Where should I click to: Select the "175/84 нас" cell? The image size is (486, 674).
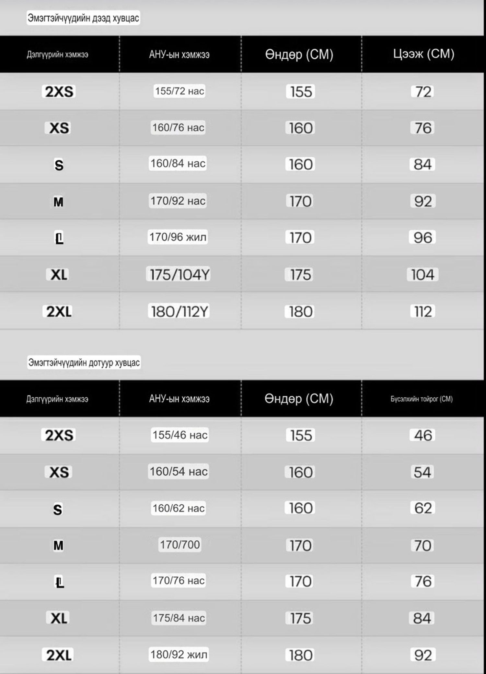179,618
